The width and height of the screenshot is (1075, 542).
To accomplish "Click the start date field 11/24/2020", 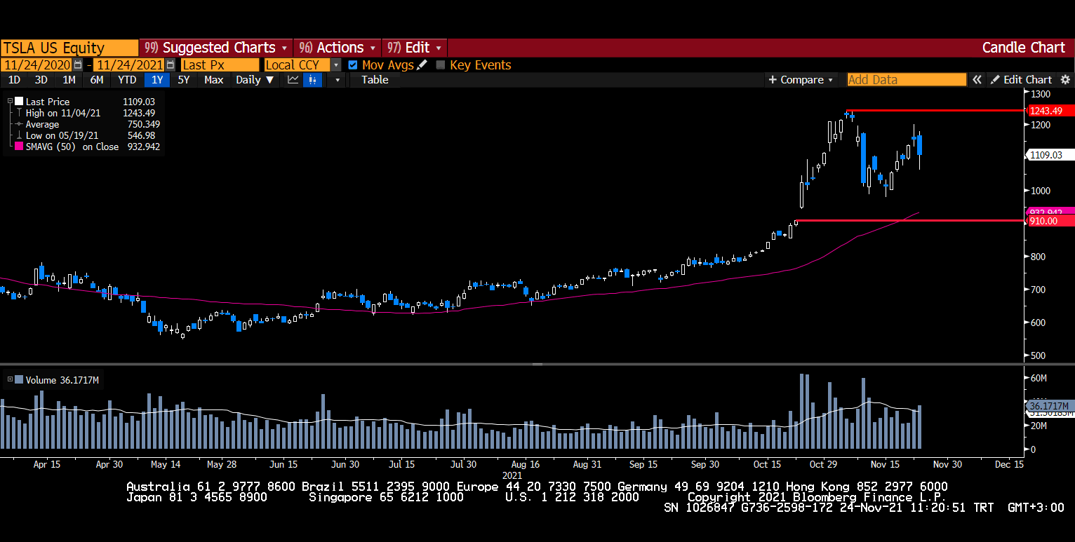I will [36, 65].
